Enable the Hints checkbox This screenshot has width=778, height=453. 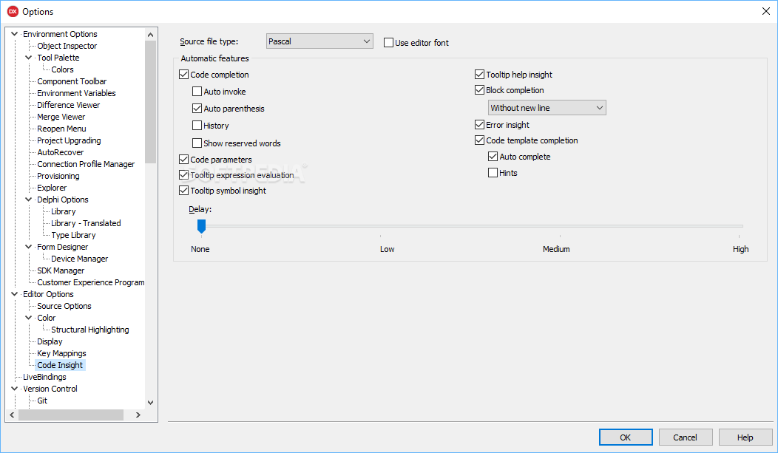493,172
